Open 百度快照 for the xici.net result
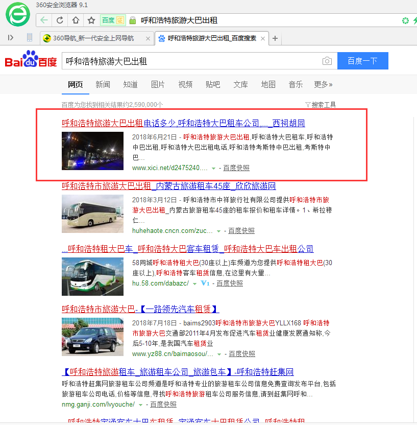 236,168
